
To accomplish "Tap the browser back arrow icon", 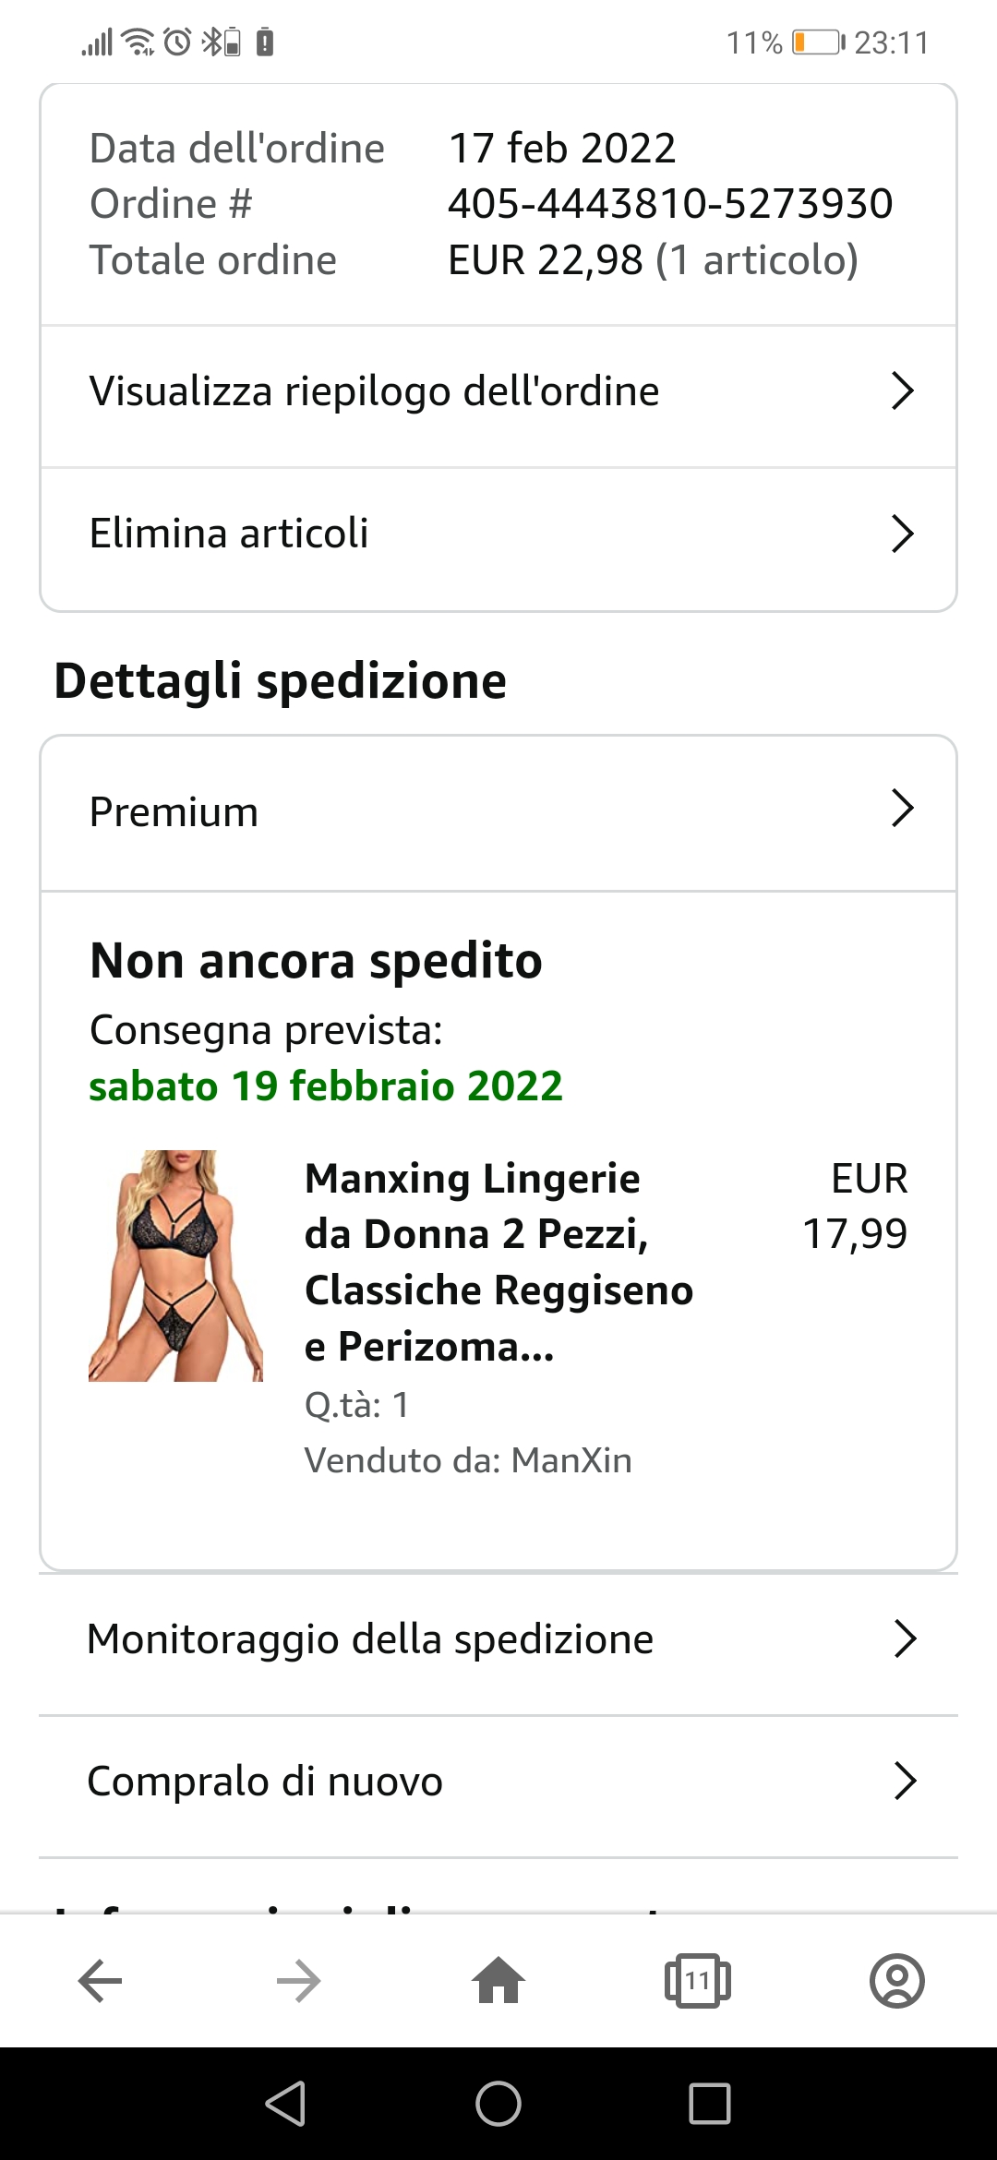I will (x=101, y=1981).
